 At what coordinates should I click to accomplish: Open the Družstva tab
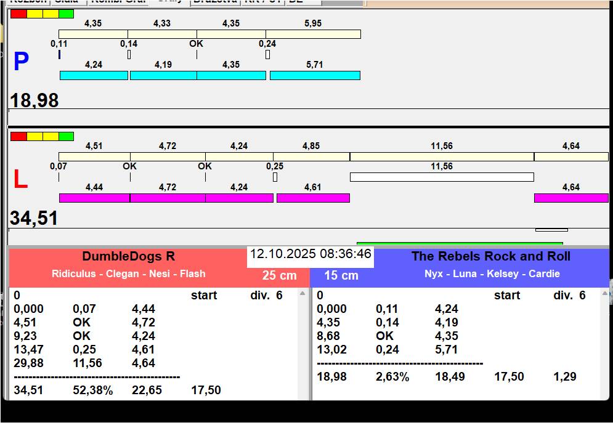pyautogui.click(x=214, y=2)
